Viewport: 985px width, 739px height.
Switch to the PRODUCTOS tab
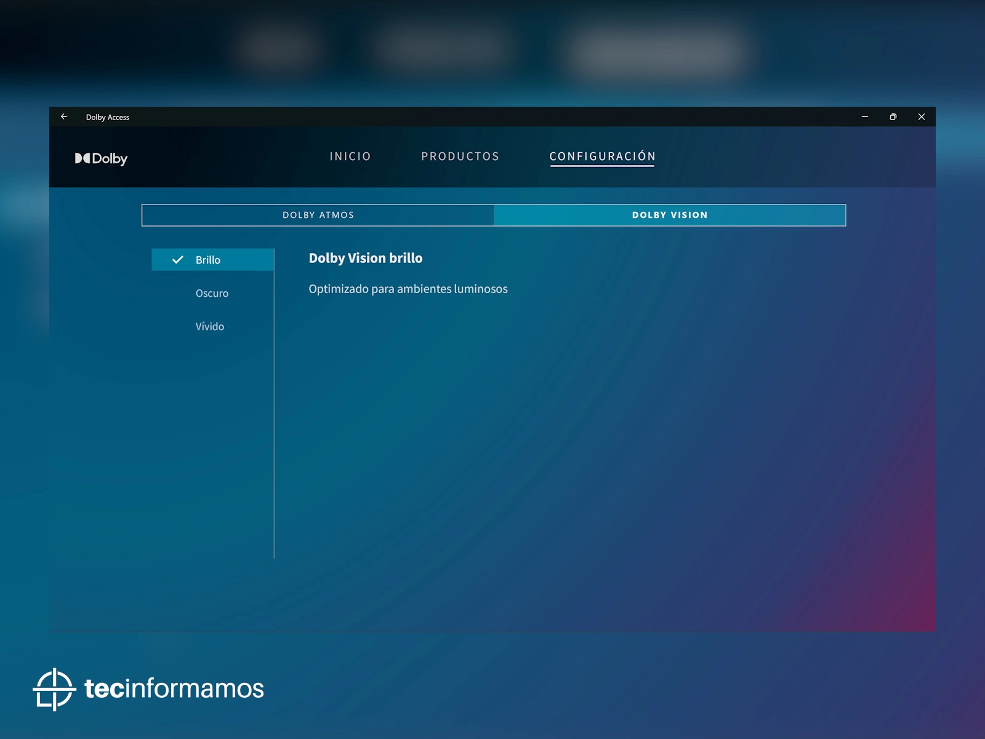tap(460, 156)
